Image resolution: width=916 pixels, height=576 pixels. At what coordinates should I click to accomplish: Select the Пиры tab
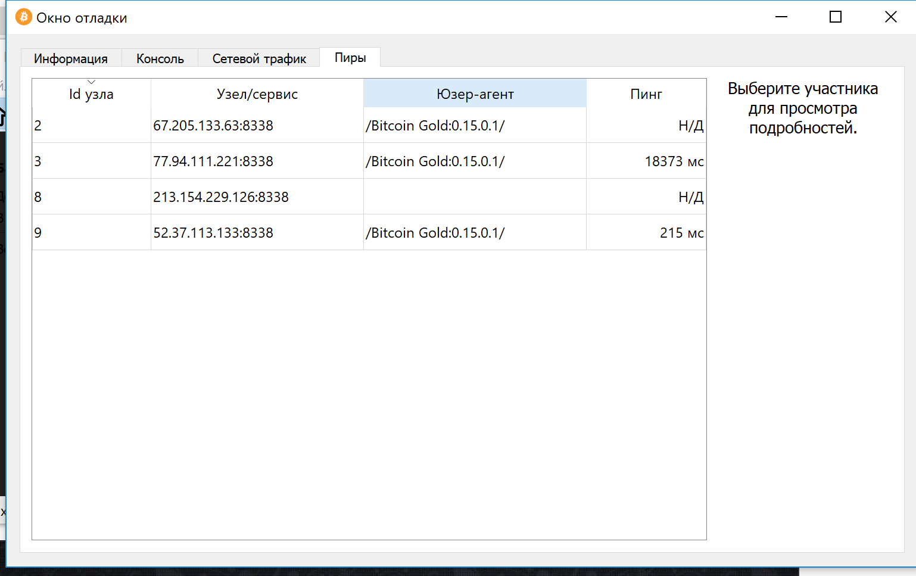350,57
